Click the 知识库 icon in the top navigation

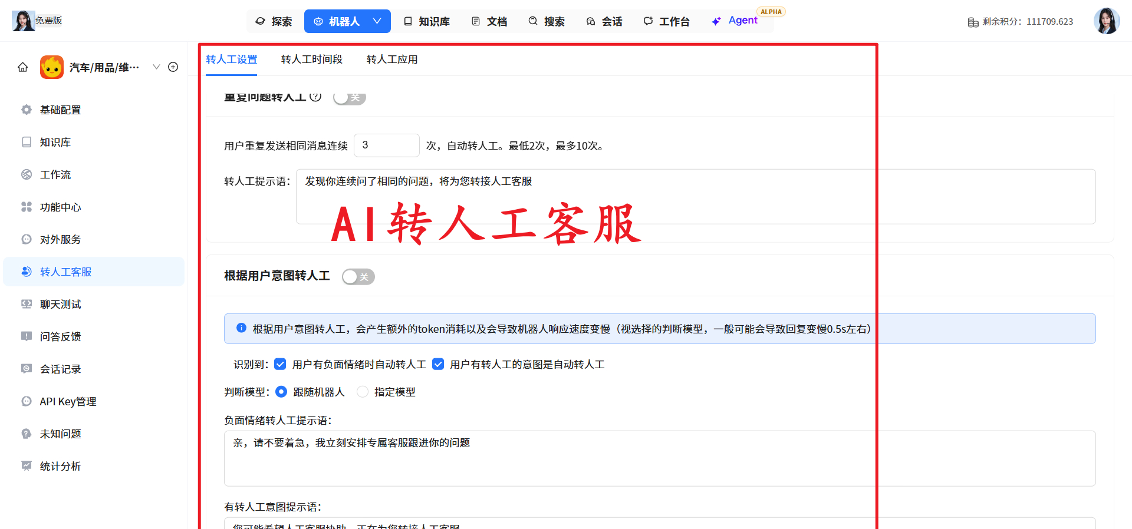408,21
